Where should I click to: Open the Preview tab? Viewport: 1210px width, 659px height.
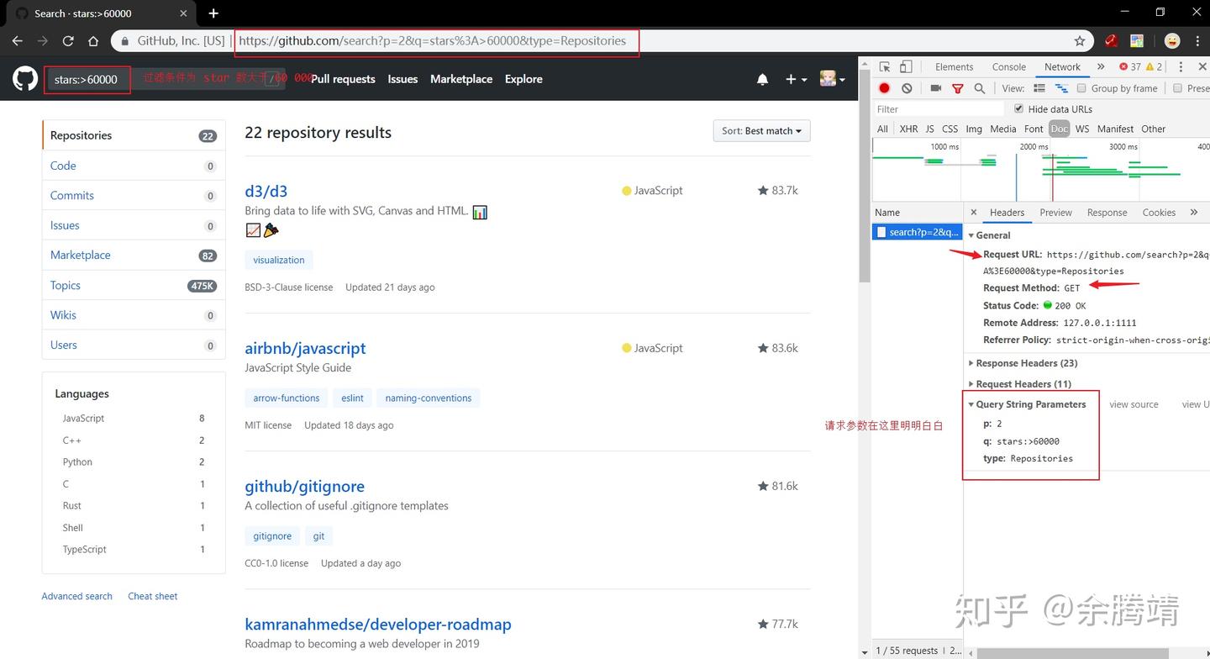coord(1056,213)
